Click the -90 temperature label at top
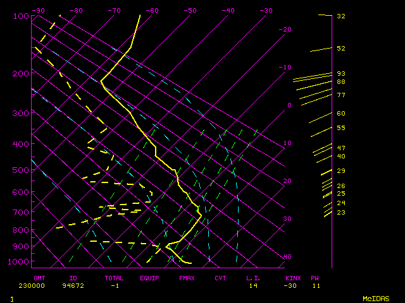The image size is (405, 303). pos(38,10)
